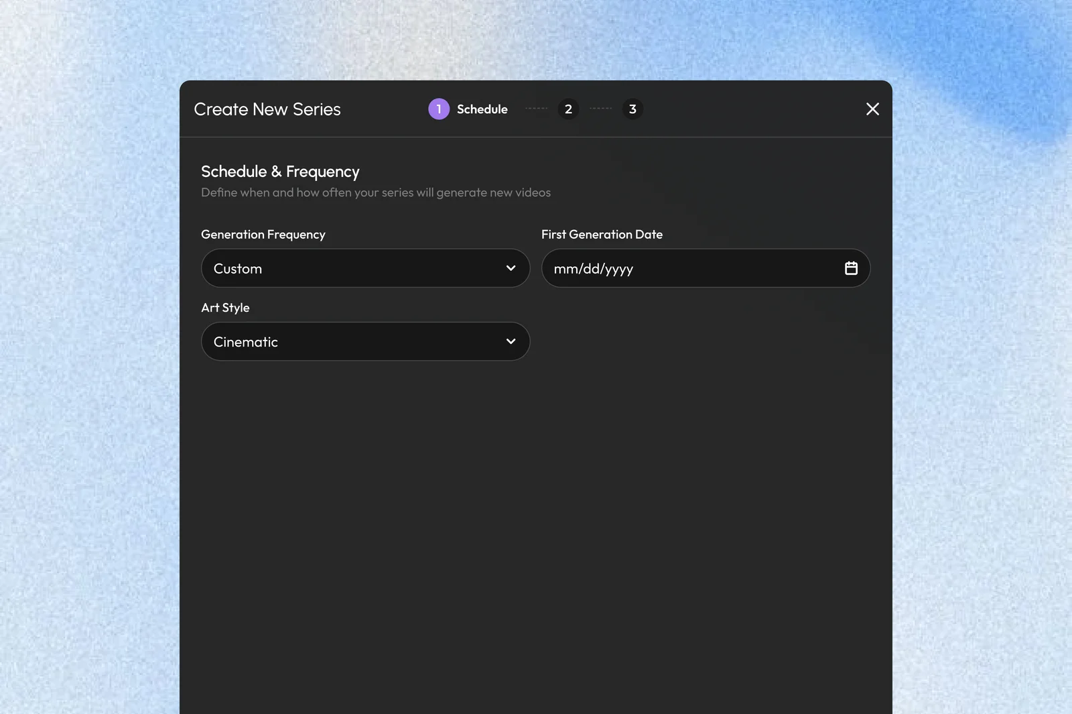Open the Generation Frequency dropdown showing Custom

pos(365,268)
